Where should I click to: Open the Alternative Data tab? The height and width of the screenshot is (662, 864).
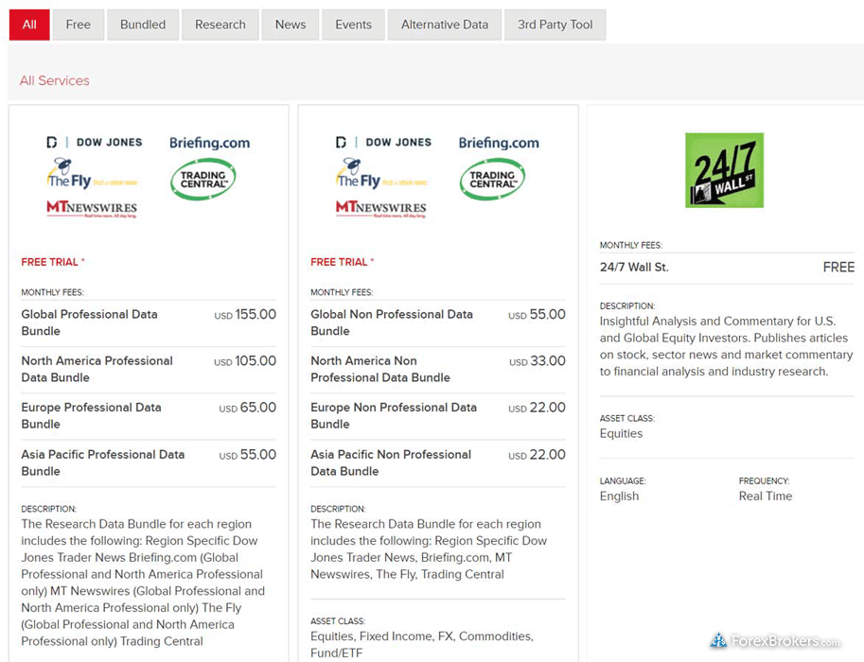(445, 25)
